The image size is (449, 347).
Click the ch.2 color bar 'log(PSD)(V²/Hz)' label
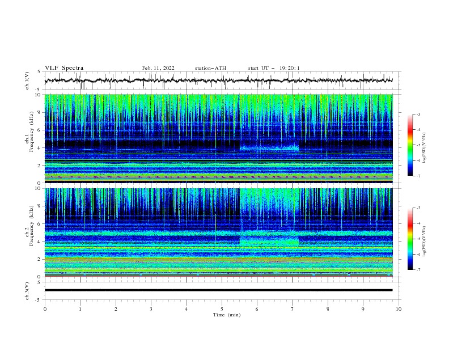pos(425,241)
